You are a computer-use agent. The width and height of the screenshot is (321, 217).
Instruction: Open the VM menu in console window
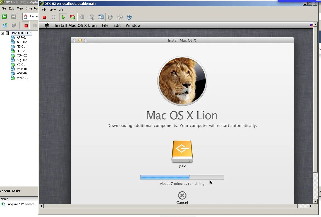point(61,10)
